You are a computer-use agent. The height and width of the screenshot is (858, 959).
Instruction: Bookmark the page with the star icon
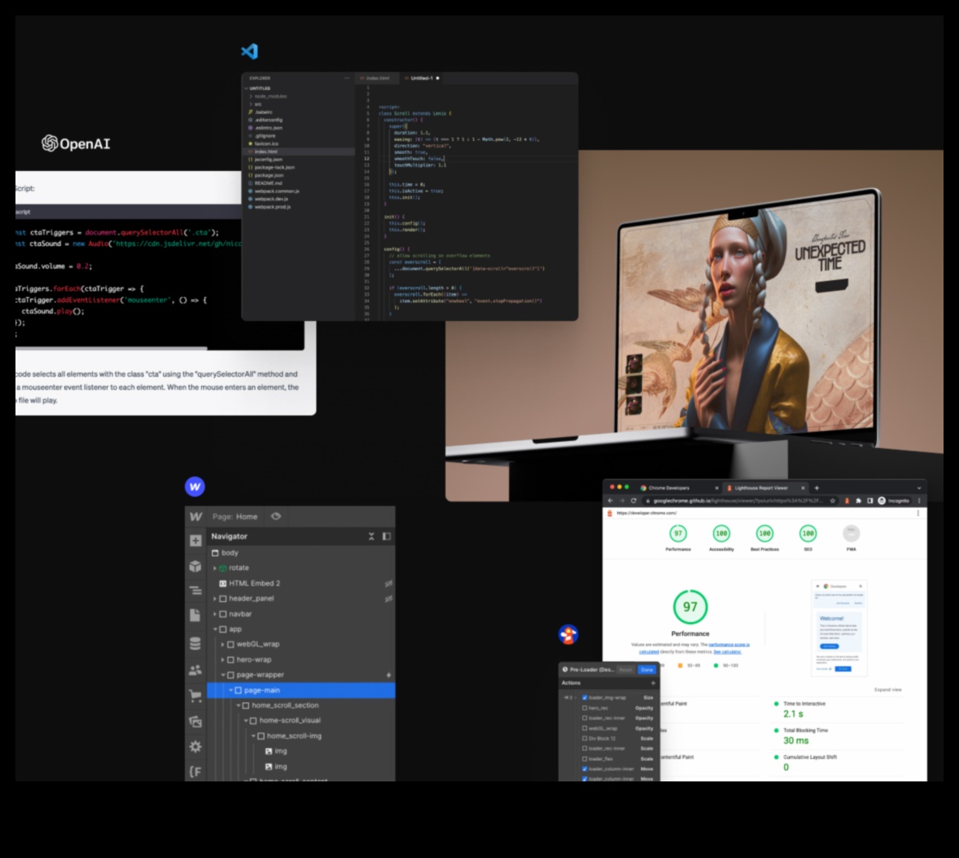pyautogui.click(x=833, y=501)
